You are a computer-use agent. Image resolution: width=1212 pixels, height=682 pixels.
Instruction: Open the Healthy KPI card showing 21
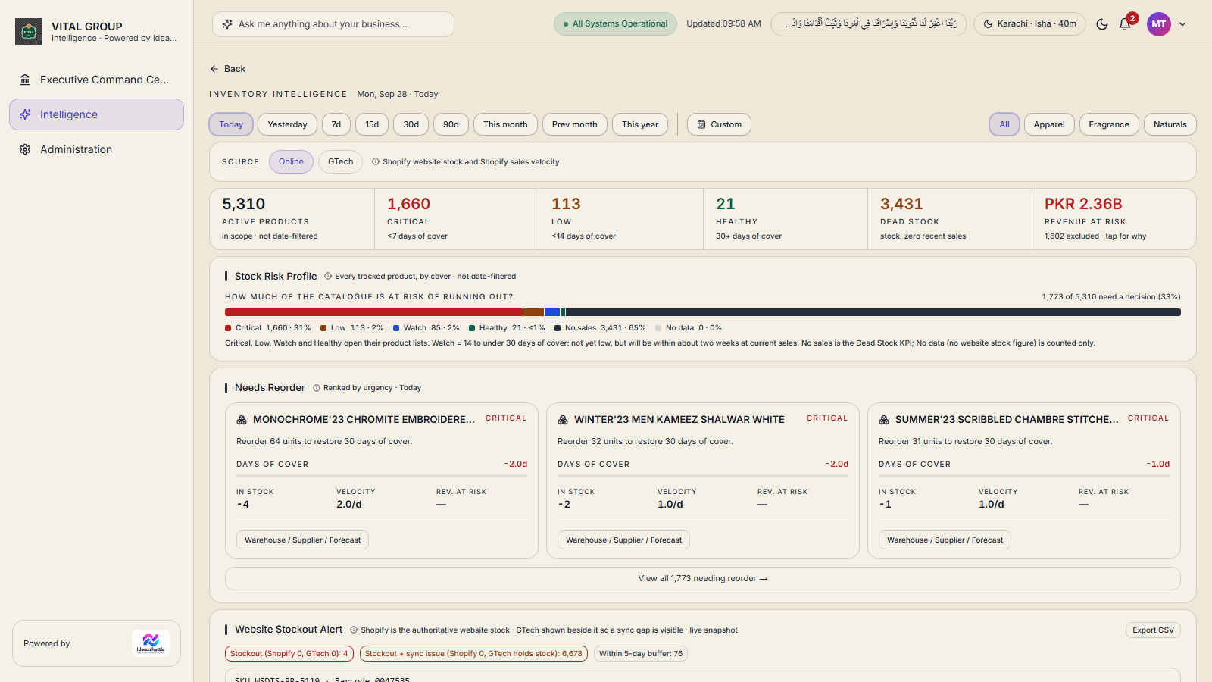click(x=786, y=219)
